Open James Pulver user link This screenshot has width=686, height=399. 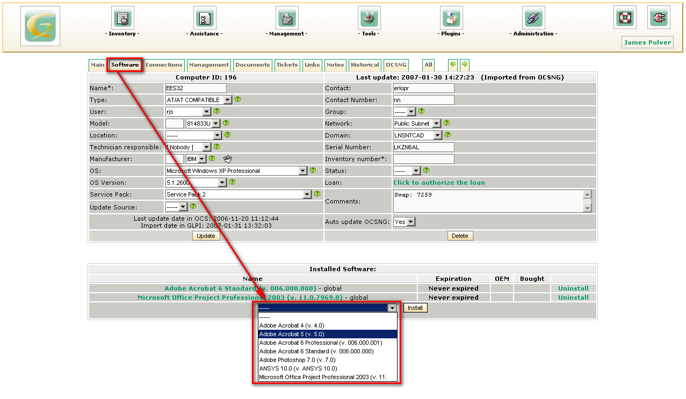tap(647, 42)
